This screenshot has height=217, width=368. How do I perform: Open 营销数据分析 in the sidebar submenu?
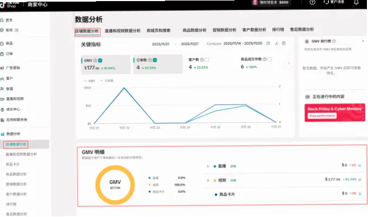click(x=16, y=184)
